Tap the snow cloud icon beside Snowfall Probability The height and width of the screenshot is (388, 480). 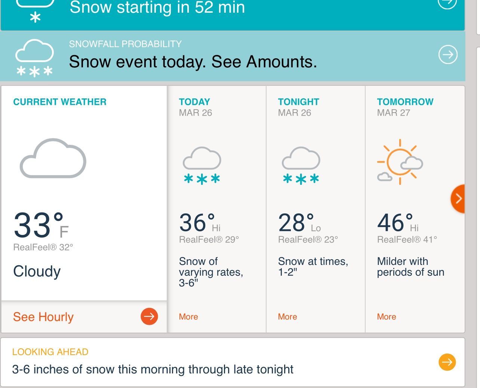pos(34,58)
